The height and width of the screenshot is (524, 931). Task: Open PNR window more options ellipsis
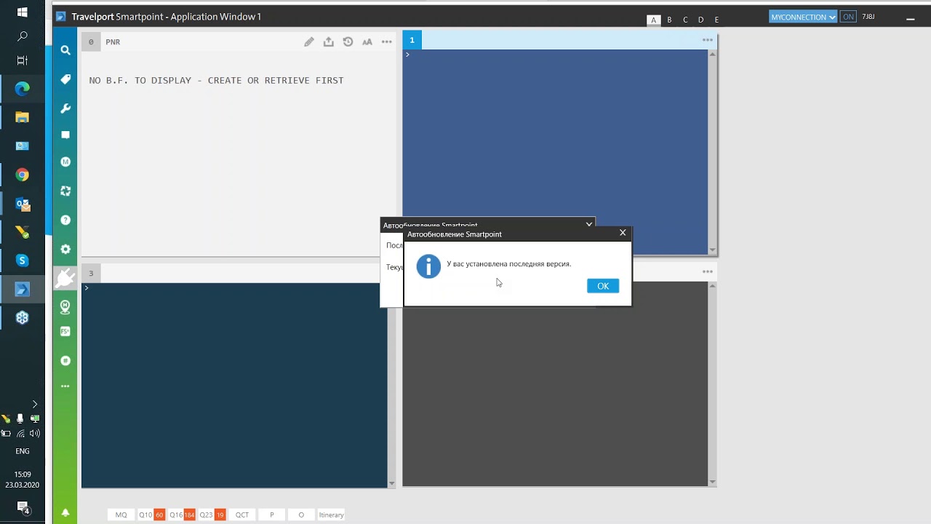(x=387, y=41)
